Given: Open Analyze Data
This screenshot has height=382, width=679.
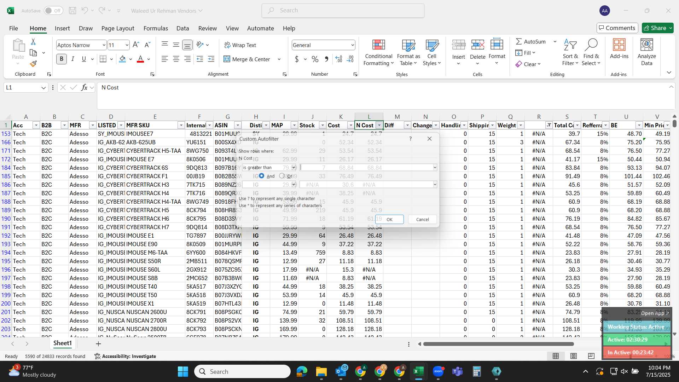Looking at the screenshot, I should 647,52.
